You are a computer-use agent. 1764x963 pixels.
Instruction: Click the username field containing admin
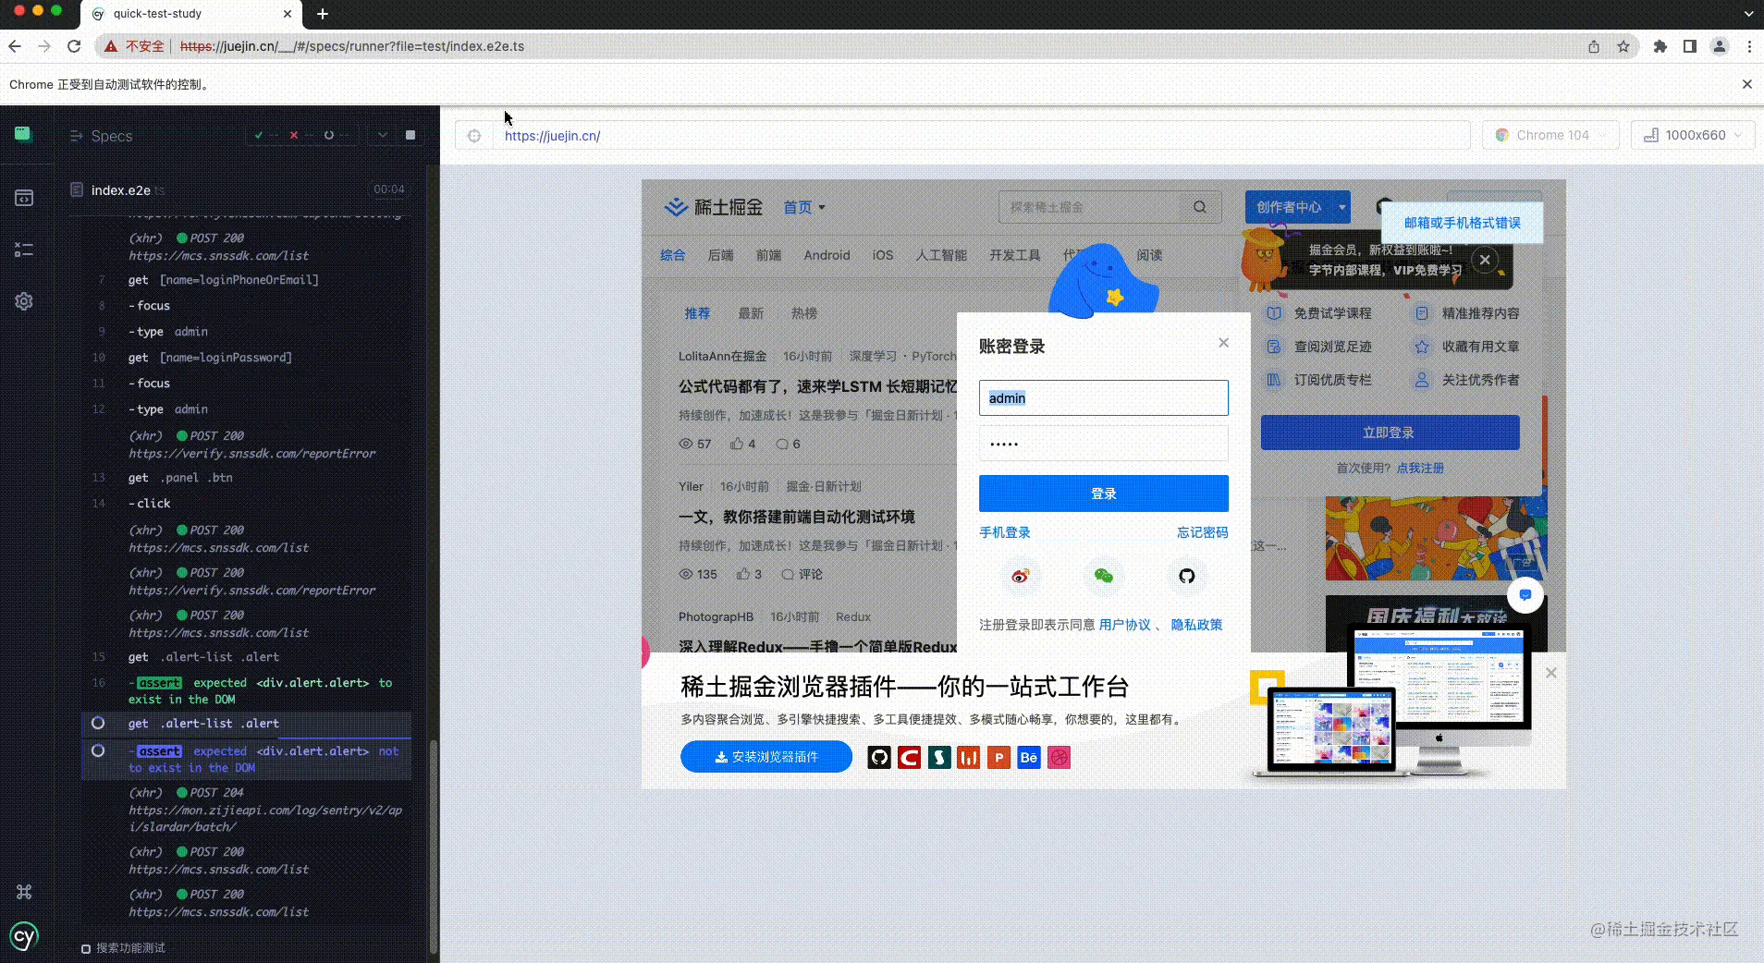point(1104,398)
